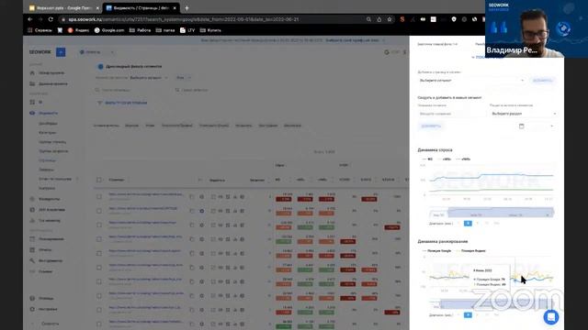Tick the first table row checkbox
The height and width of the screenshot is (330, 588).
pos(99,197)
